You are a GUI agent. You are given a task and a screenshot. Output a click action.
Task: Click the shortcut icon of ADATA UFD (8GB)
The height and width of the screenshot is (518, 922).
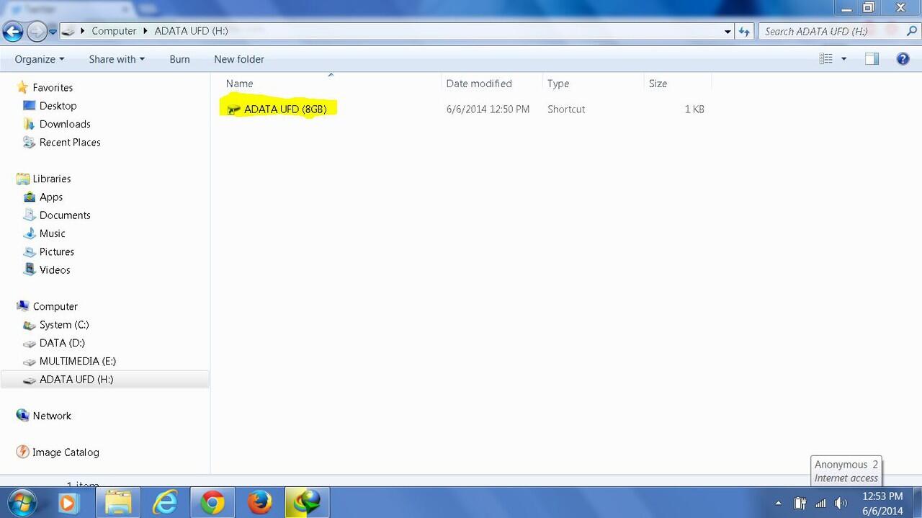pos(233,110)
